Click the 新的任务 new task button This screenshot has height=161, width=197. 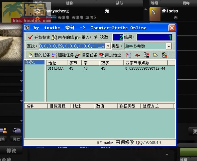click(39, 55)
